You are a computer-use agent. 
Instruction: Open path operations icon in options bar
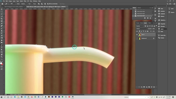(x=39, y=4)
